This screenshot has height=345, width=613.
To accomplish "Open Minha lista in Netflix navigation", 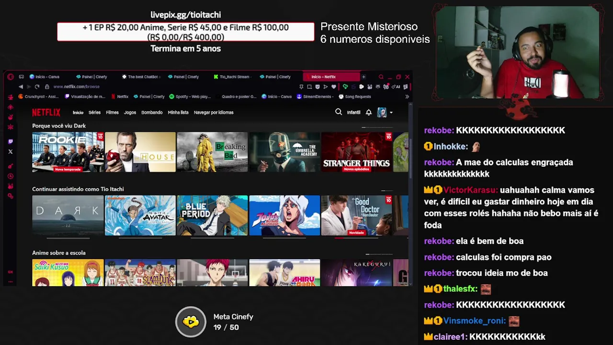I will 178,113.
